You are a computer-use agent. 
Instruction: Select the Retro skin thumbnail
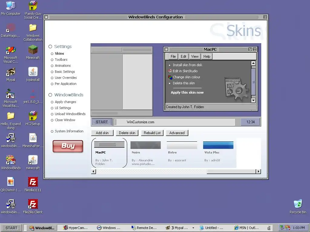click(182, 152)
